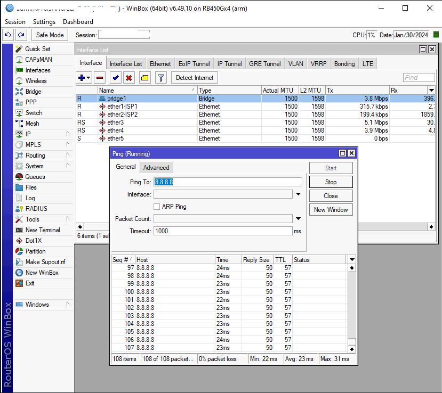Expand the Packet Count field arrow

(x=298, y=219)
